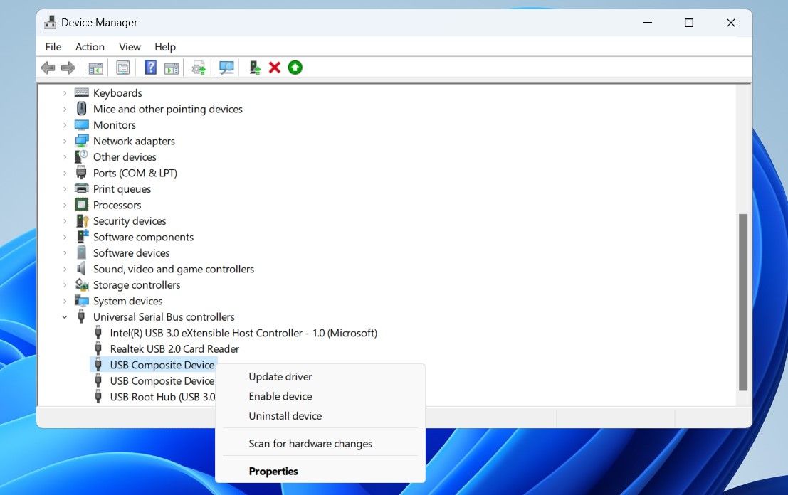Select the Scan for hardware changes toolbar icon
Viewport: 788px width, 495px height.
pyautogui.click(x=226, y=67)
